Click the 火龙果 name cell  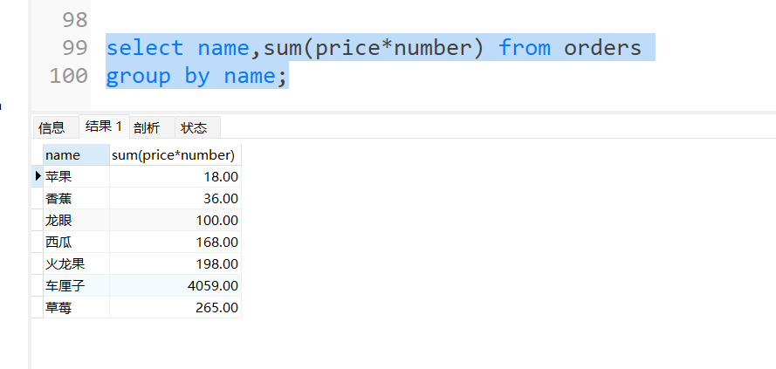click(x=76, y=263)
